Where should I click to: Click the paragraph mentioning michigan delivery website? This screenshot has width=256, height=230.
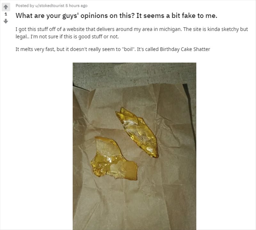coord(132,33)
